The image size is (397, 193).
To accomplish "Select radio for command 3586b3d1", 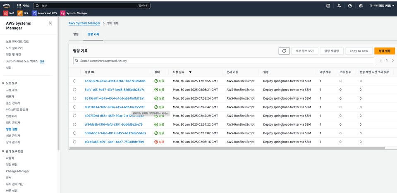I will [74, 133].
